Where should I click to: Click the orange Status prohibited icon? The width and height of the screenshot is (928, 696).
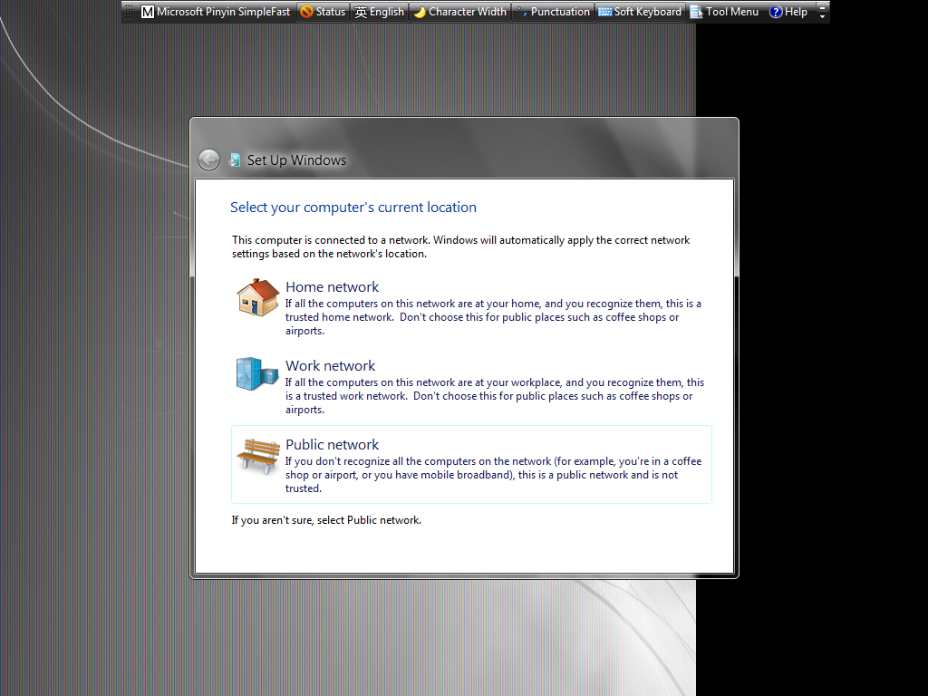306,12
